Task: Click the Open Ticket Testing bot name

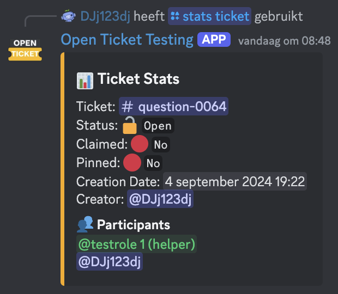Action: click(x=127, y=40)
